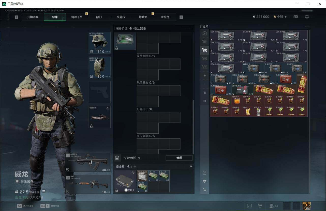
Task: Click the warehouse grid vertical scrollbar
Action: [309, 112]
